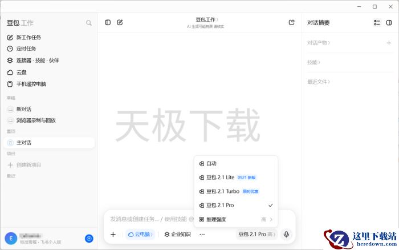Click the plus attachment button in input bar
Screen dimensions: 399x250
coord(113,235)
